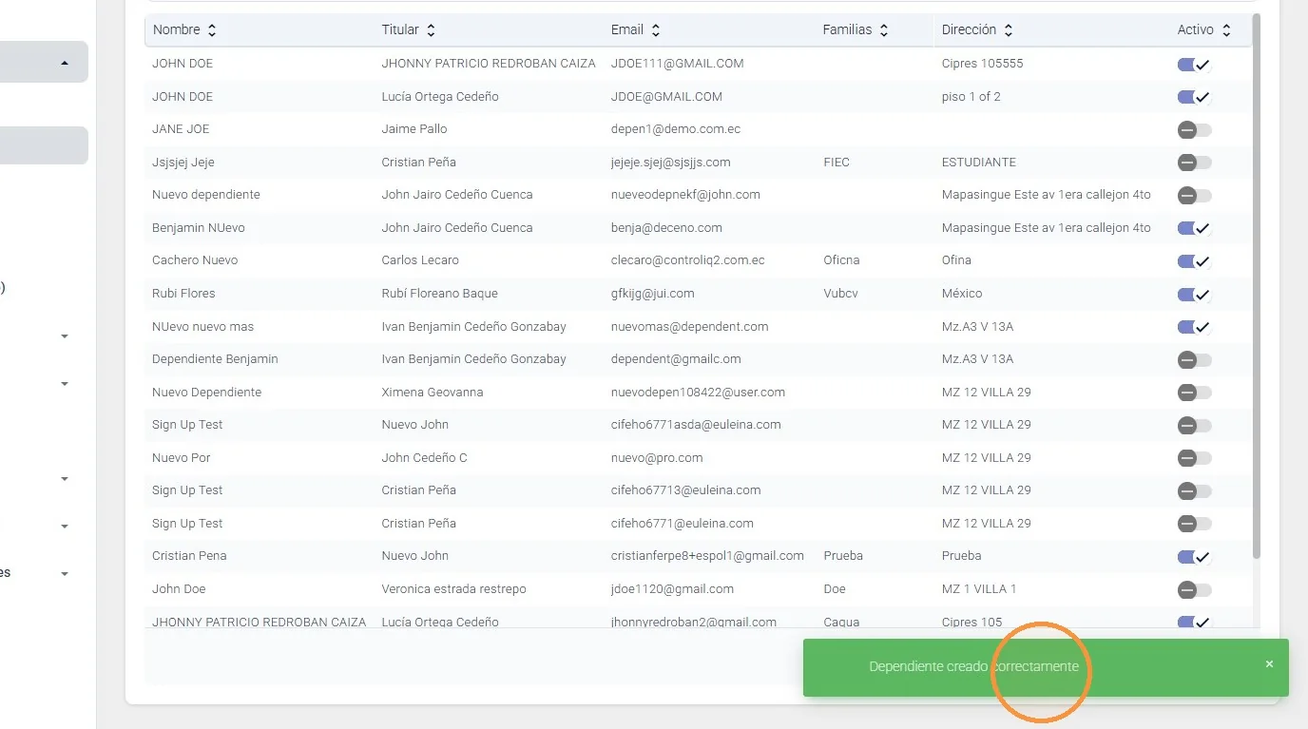Toggle active switch for Cachero Nuevo
This screenshot has width=1308, height=729.
[1194, 261]
